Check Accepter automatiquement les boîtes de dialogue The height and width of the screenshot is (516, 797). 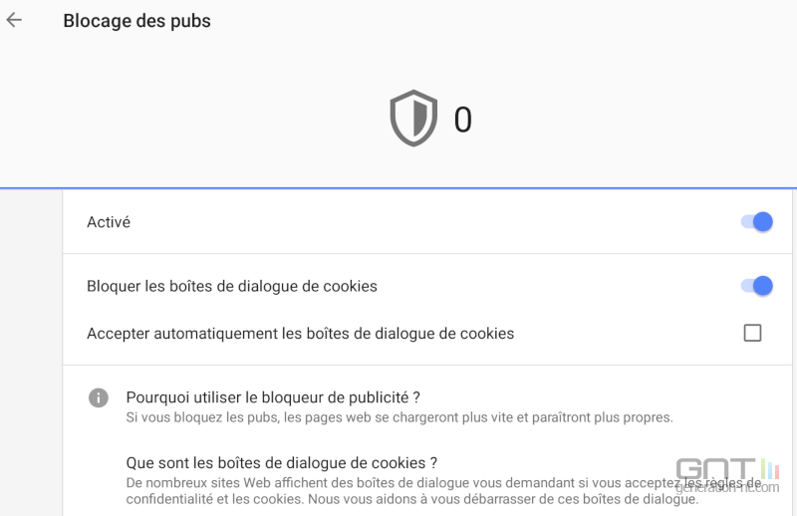[752, 333]
